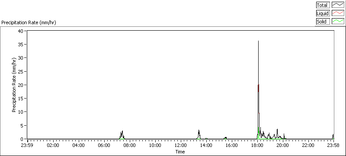Click the 18:00 time tick label
346x156 pixels.
[x=257, y=145]
